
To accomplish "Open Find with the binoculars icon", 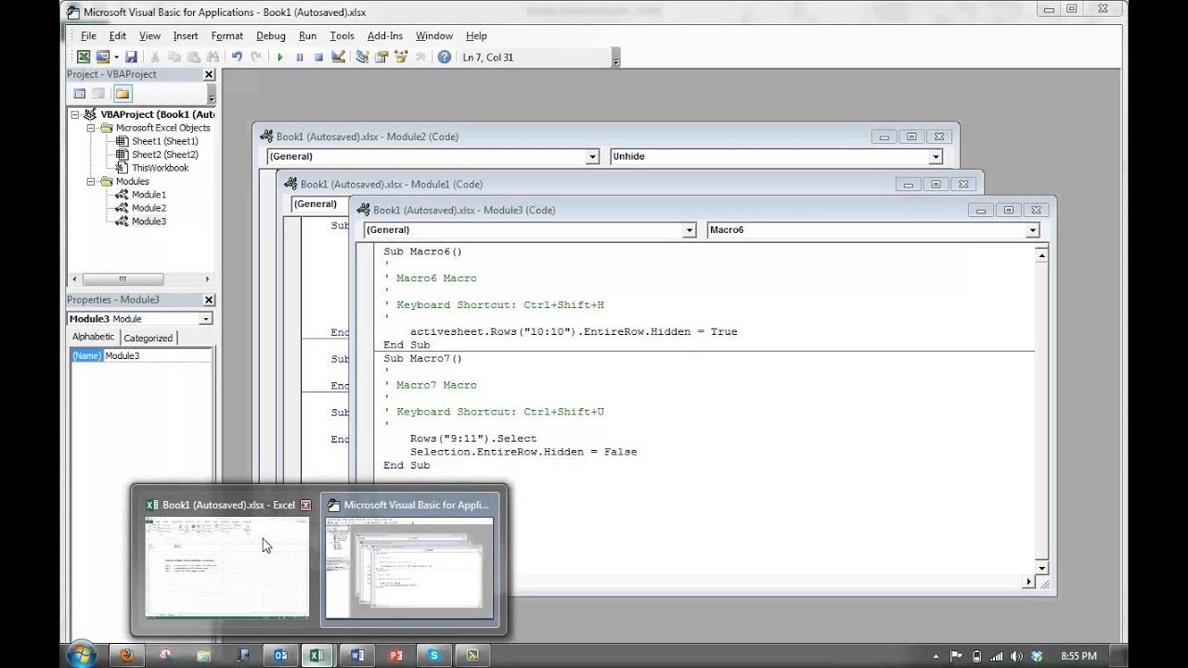I will [x=215, y=58].
